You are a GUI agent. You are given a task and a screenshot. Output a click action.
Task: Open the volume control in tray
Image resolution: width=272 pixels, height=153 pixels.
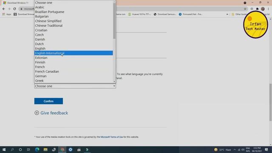(x=243, y=150)
